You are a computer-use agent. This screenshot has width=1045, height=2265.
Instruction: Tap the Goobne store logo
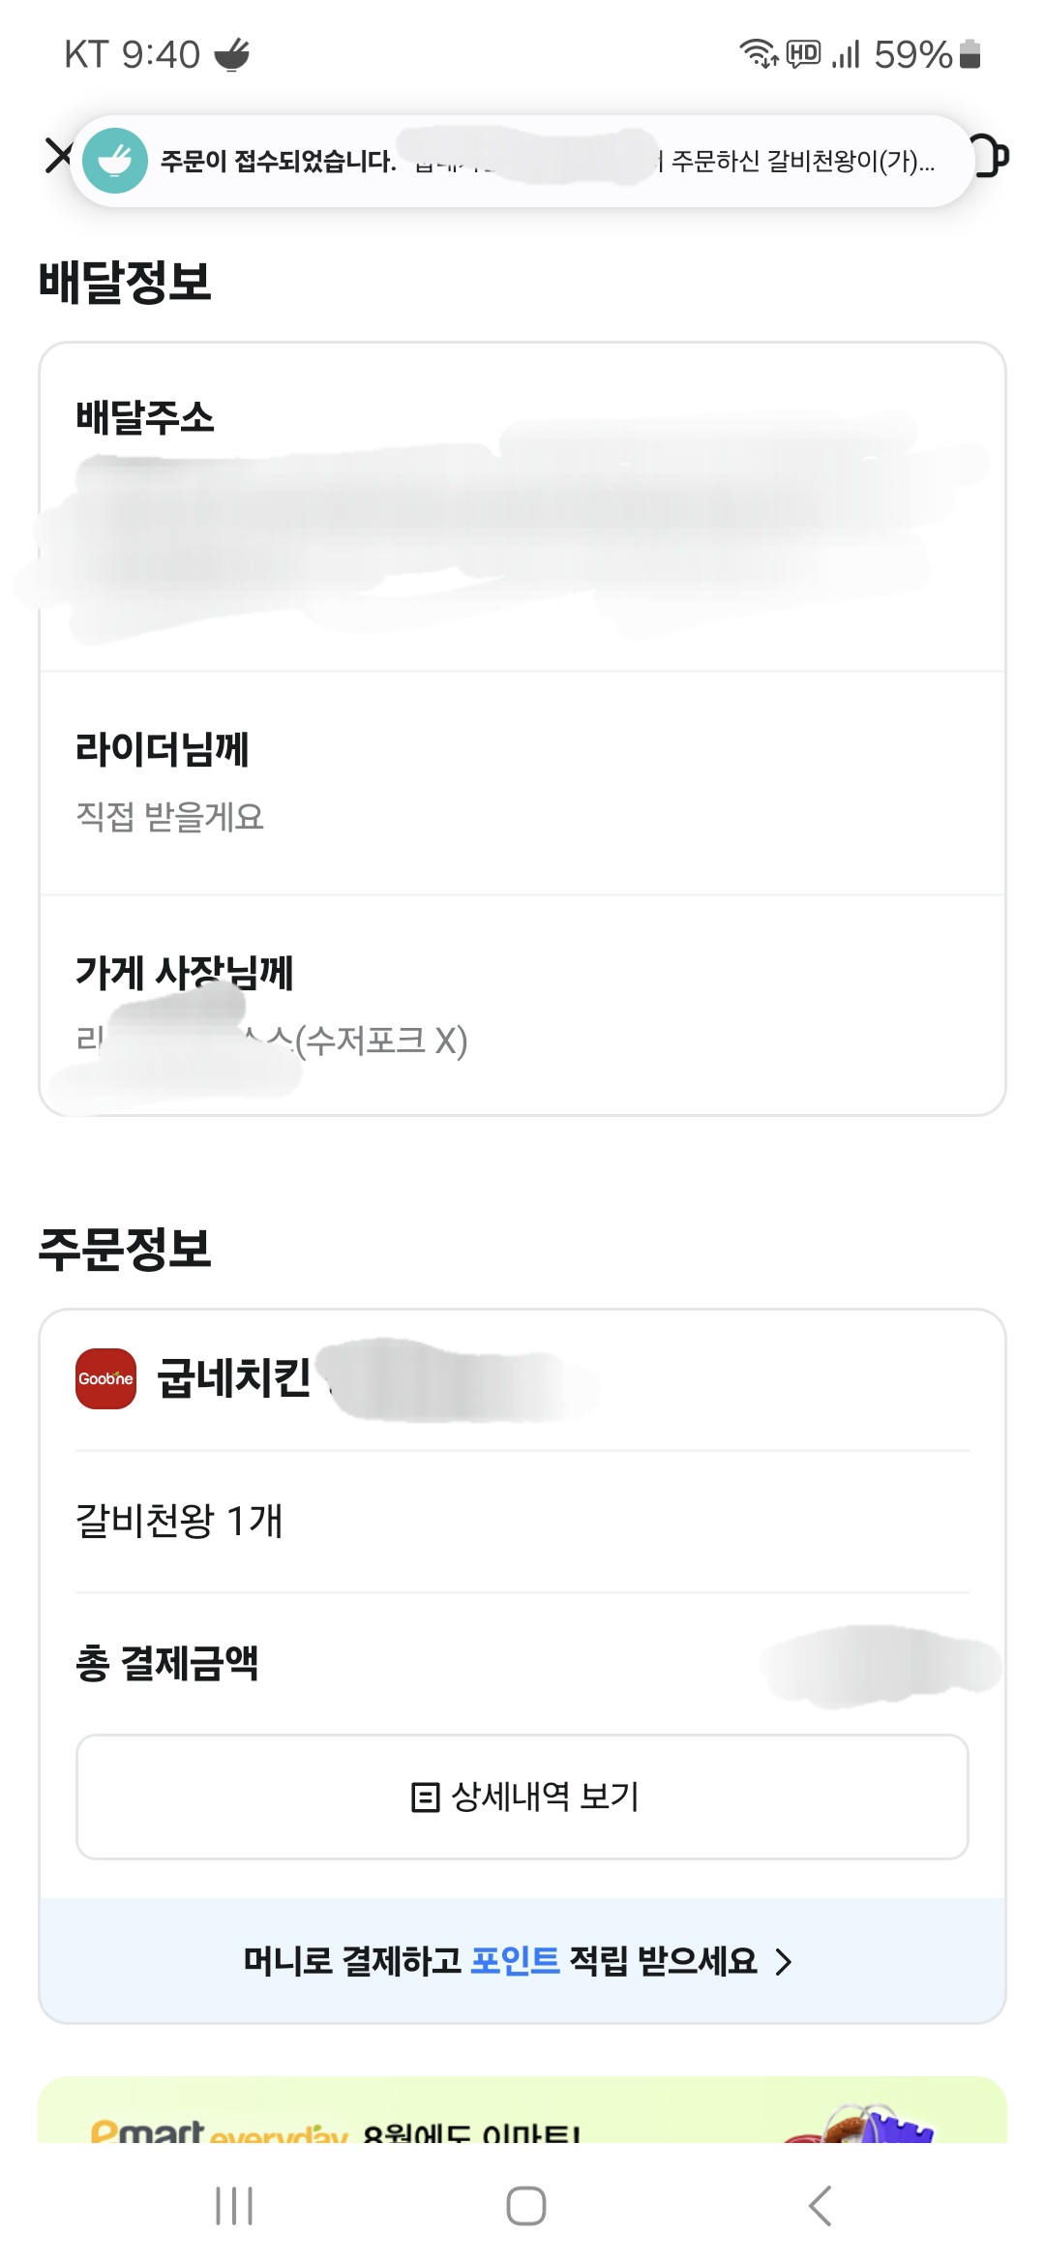coord(106,1378)
